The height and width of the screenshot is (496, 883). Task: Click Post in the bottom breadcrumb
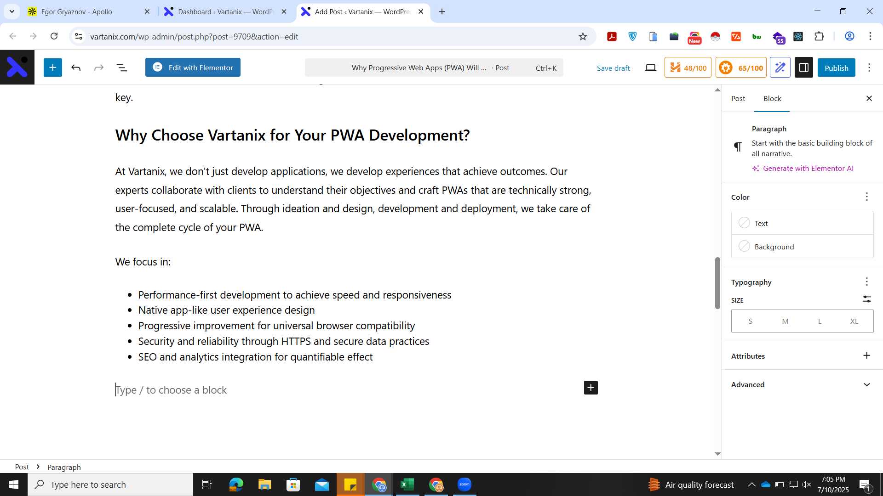(22, 467)
